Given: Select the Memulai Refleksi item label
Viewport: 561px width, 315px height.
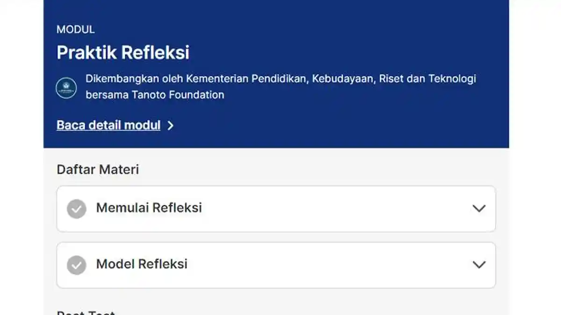Looking at the screenshot, I should pyautogui.click(x=149, y=208).
